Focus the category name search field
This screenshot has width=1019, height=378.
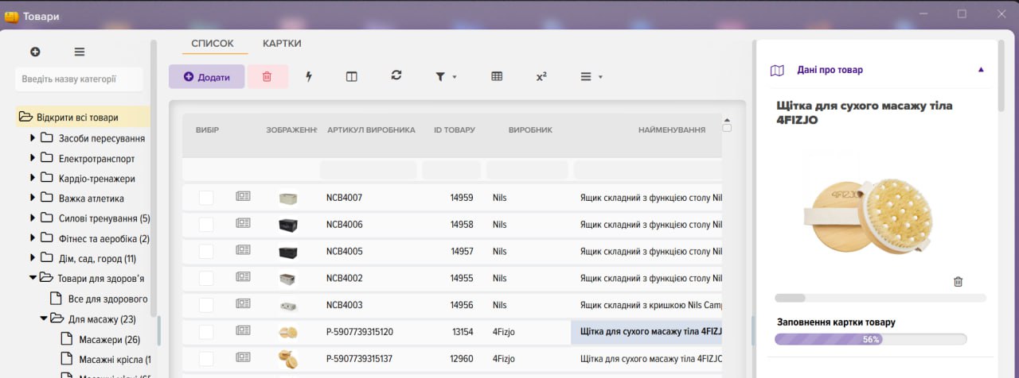(79, 79)
